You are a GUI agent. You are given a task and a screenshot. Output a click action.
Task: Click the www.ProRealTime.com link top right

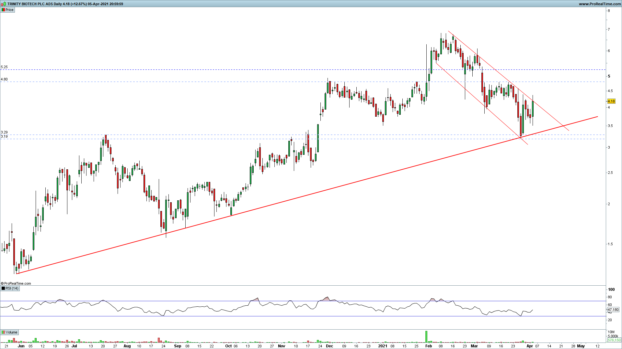(600, 4)
